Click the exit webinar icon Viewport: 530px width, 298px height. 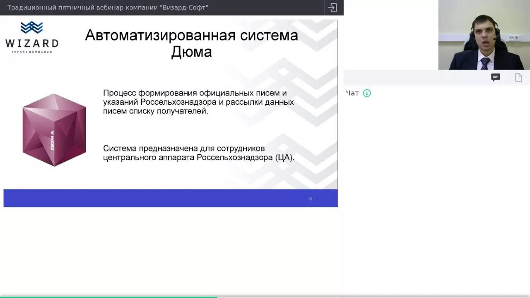332,7
